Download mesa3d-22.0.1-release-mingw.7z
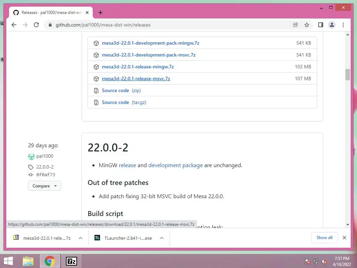This screenshot has height=268, width=357. point(138,67)
